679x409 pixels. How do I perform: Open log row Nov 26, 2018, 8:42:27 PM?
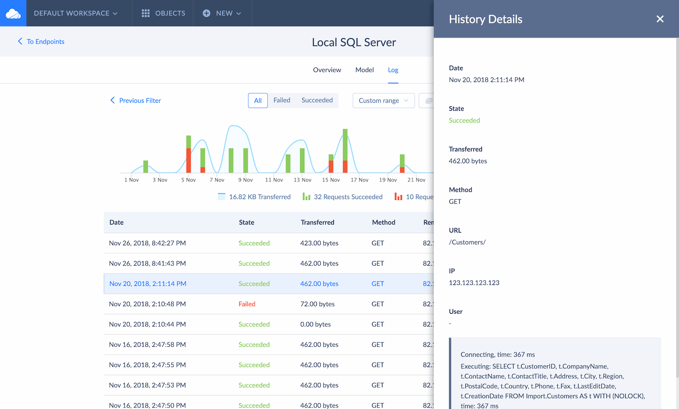(269, 243)
